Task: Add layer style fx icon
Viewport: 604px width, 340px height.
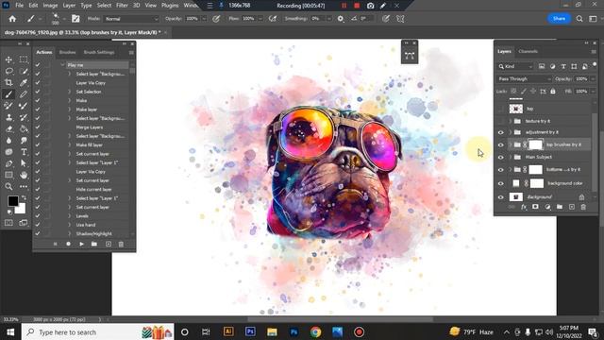Action: click(x=524, y=207)
